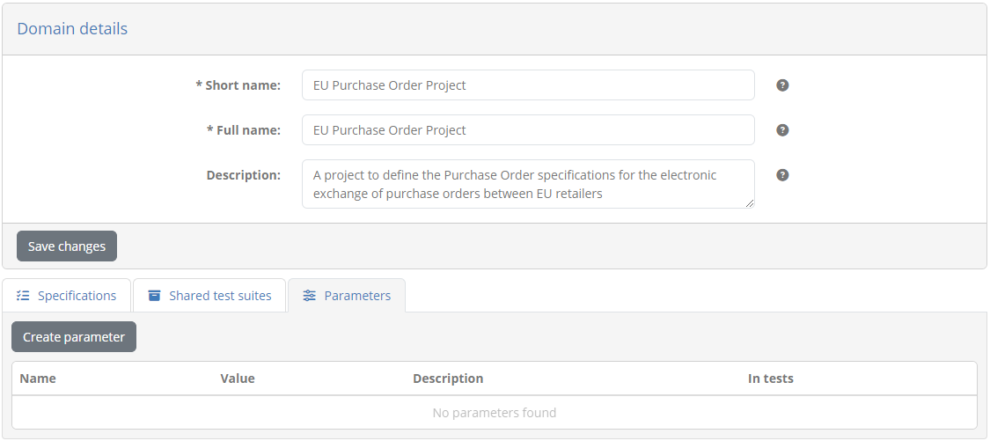Place cursor in the Description textarea
Viewport: 990px width, 441px height.
(528, 184)
